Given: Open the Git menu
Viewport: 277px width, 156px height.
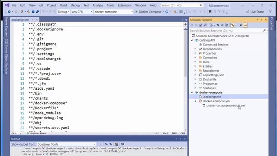Looking at the screenshot, I should click(x=41, y=5).
